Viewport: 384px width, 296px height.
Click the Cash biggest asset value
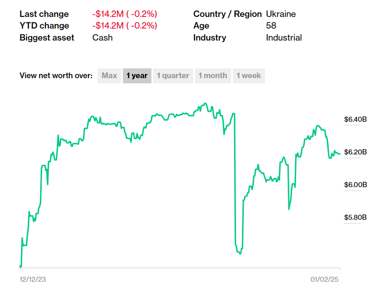(x=103, y=37)
